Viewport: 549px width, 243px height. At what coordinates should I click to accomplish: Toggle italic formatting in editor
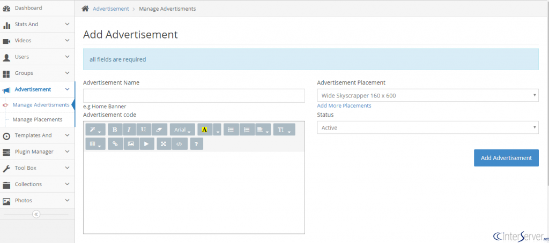click(x=129, y=130)
